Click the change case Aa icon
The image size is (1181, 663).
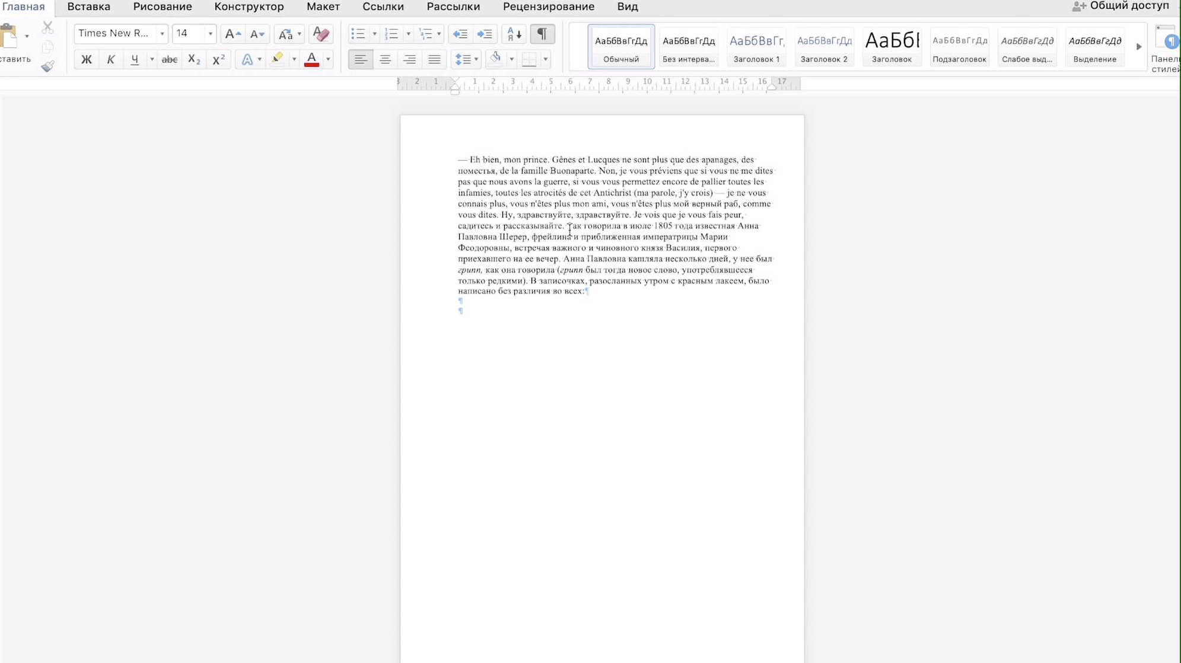(286, 34)
